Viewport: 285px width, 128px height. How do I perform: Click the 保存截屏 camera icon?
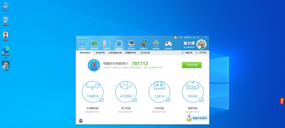click(197, 52)
